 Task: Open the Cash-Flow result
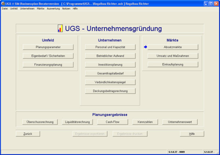tap(113, 122)
